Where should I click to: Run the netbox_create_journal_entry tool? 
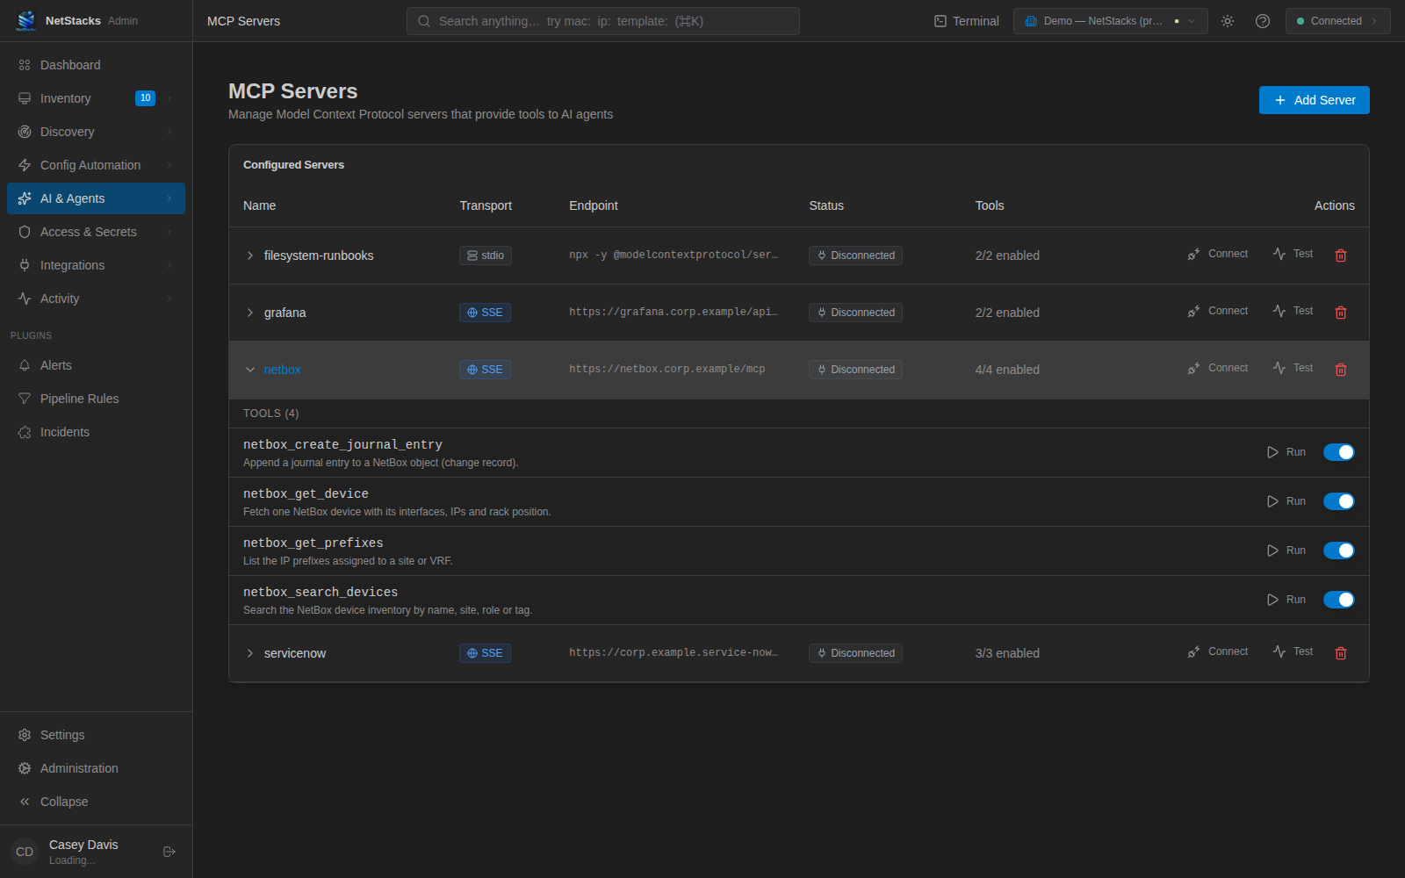tap(1286, 452)
